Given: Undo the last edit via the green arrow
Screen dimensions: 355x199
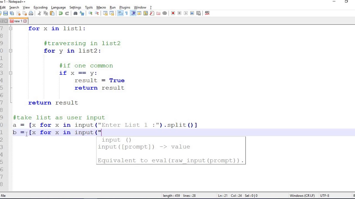Looking at the screenshot, I should [x=60, y=13].
